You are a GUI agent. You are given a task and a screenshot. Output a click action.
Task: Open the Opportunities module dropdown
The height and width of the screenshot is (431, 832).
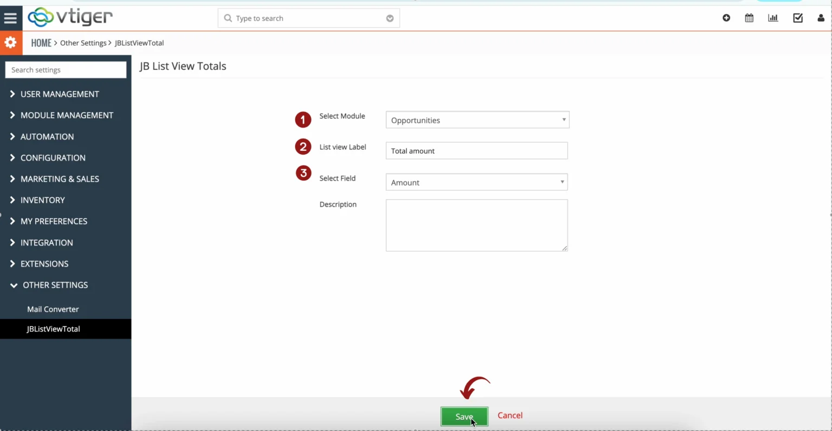pyautogui.click(x=477, y=120)
